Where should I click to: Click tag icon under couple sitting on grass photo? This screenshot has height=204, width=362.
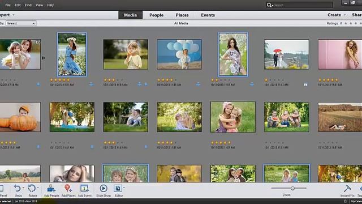pyautogui.click(x=146, y=147)
